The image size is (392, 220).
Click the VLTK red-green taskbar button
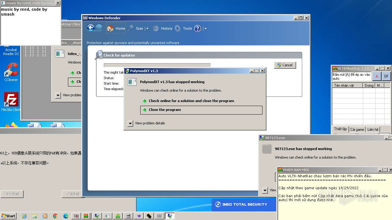[87, 216]
